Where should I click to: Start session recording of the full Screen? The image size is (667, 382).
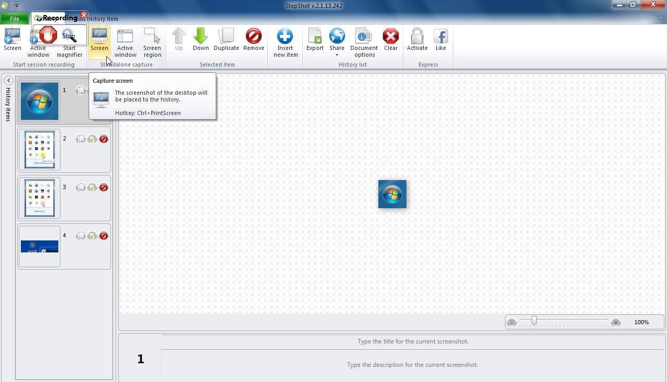click(12, 40)
